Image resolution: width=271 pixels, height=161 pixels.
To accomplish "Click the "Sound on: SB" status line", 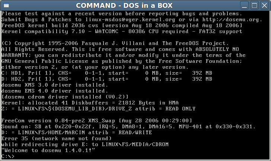I will click(x=128, y=126).
